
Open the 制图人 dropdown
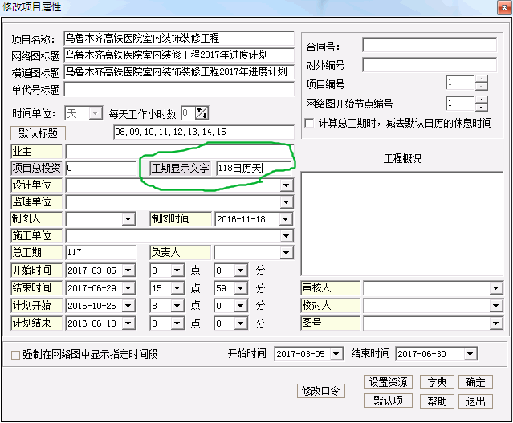coord(128,219)
